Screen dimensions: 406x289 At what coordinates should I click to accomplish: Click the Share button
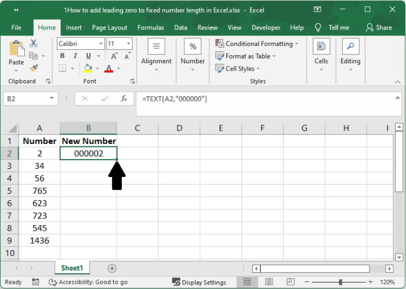point(379,27)
